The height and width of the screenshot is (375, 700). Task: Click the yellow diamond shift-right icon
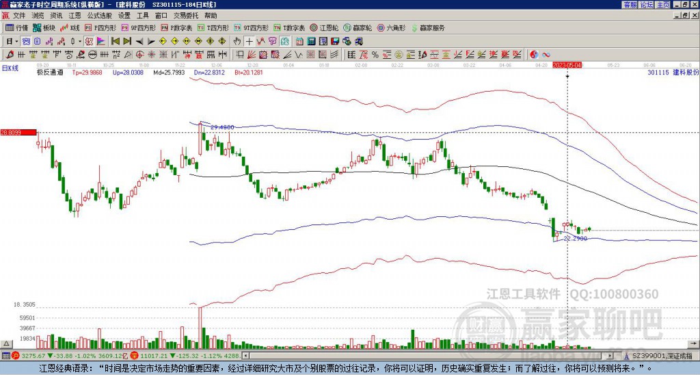[x=174, y=42]
